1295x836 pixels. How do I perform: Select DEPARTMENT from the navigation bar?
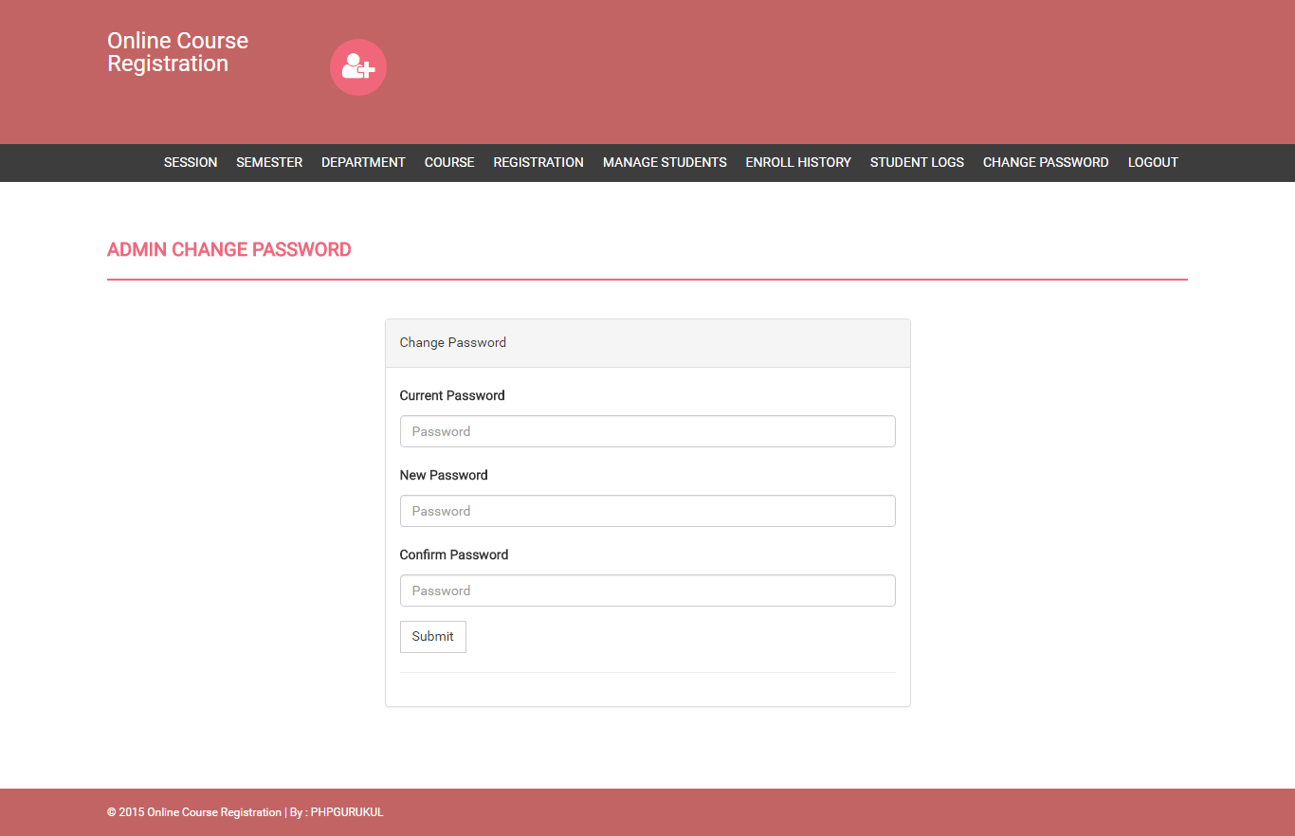[x=363, y=162]
